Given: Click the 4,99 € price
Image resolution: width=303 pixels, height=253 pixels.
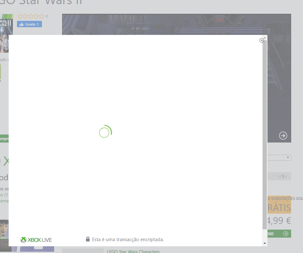Looking at the screenshot, I should (279, 221).
